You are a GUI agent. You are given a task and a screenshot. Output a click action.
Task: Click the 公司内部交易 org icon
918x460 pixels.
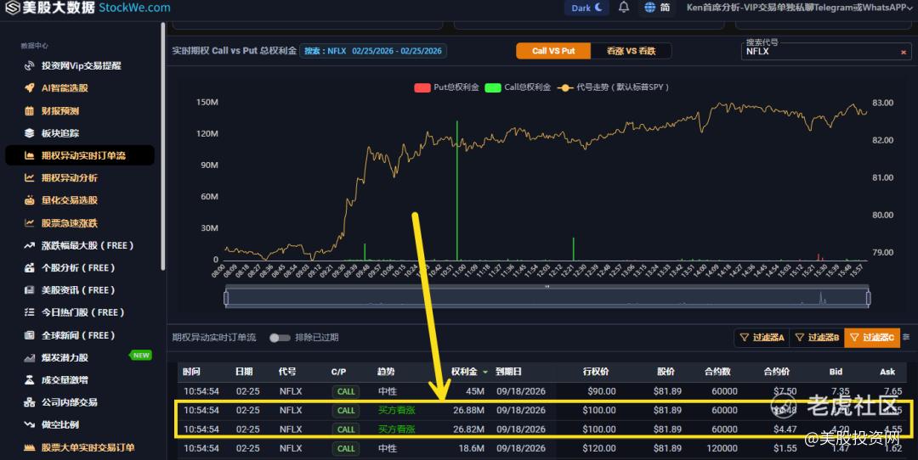point(29,402)
